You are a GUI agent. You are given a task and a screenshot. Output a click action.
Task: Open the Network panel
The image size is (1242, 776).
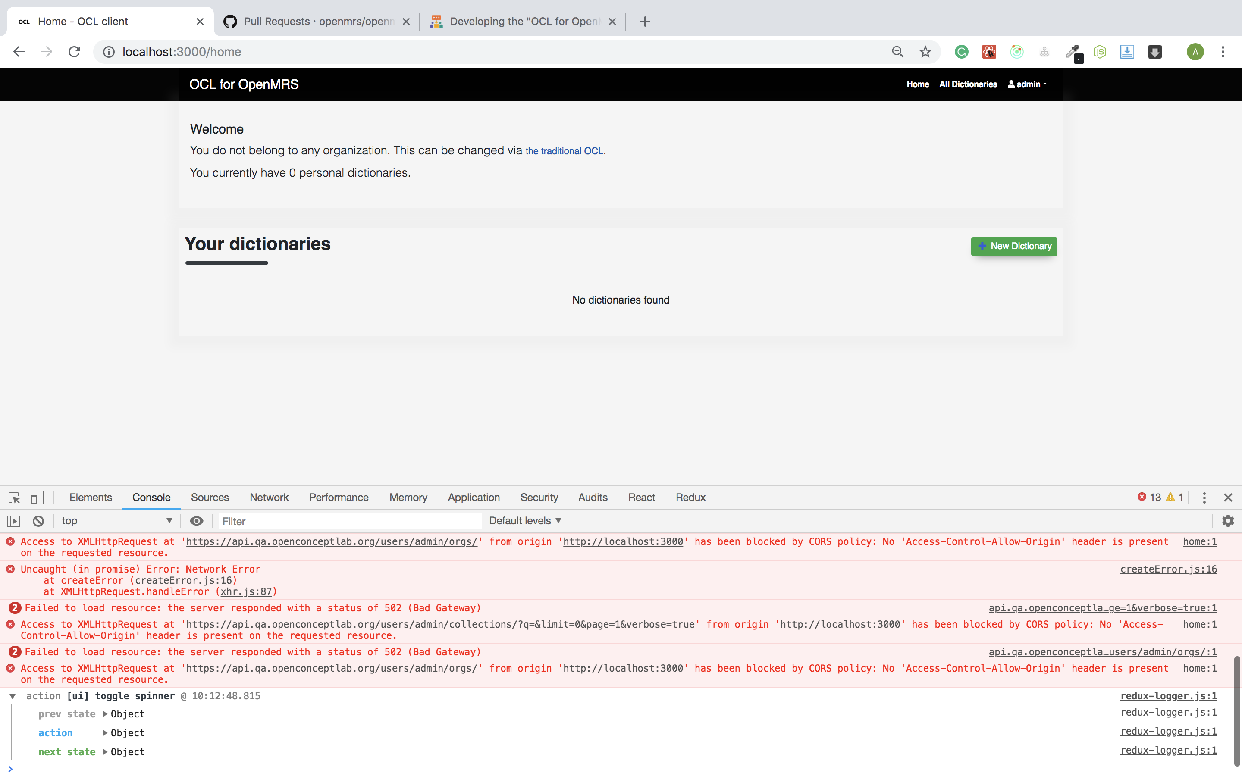coord(269,498)
